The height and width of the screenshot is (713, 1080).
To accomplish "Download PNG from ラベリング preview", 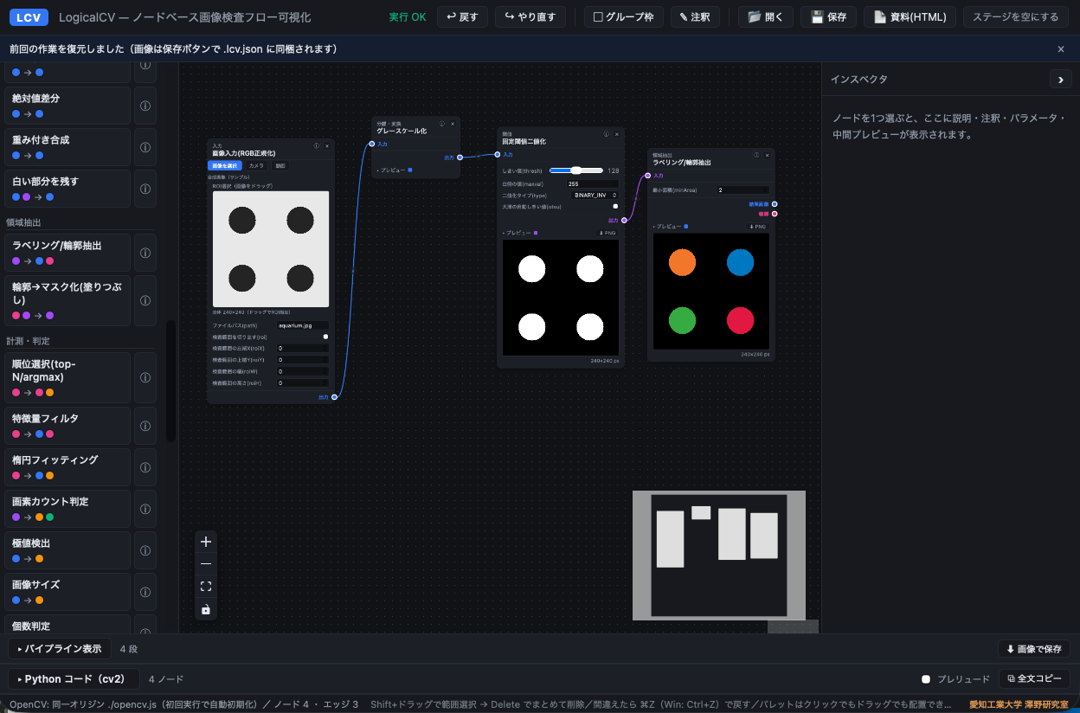I will (757, 227).
